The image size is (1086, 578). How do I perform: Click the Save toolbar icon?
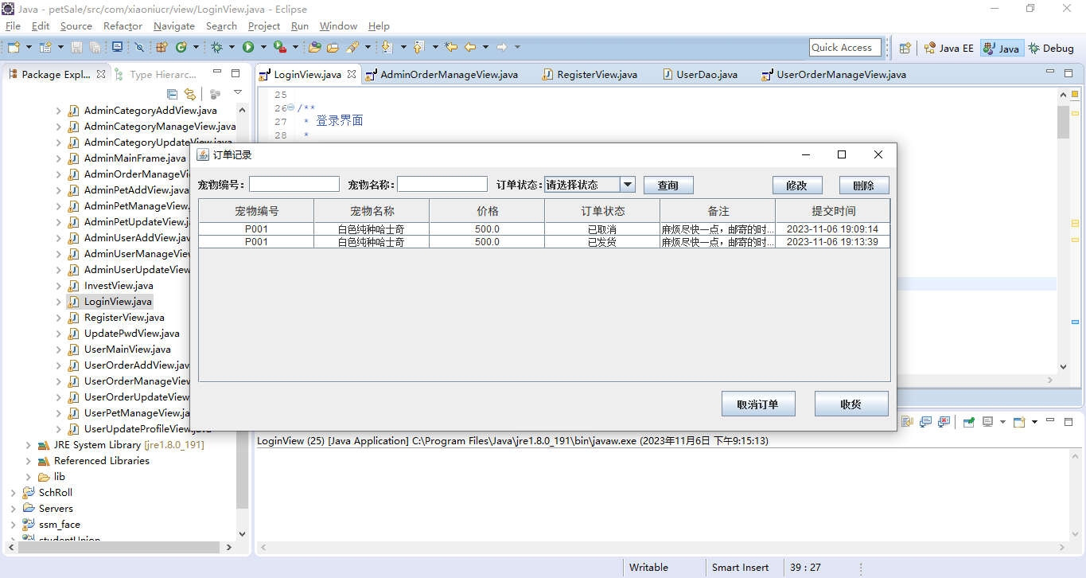(x=77, y=48)
